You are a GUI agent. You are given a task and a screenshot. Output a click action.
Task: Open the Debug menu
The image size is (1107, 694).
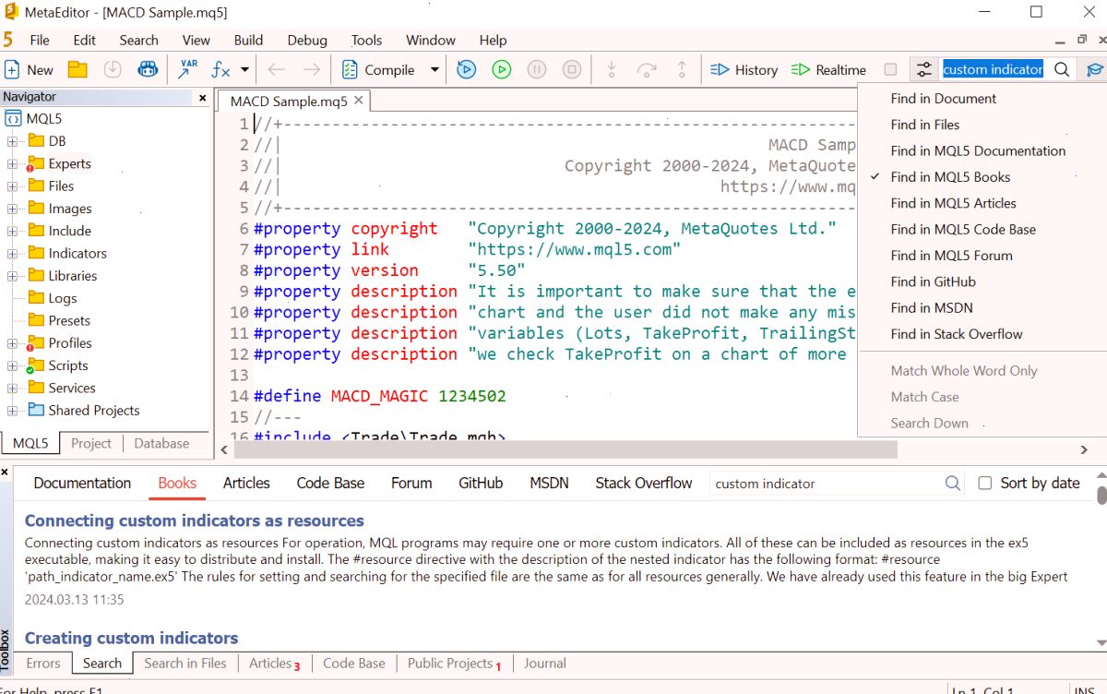[x=307, y=40]
